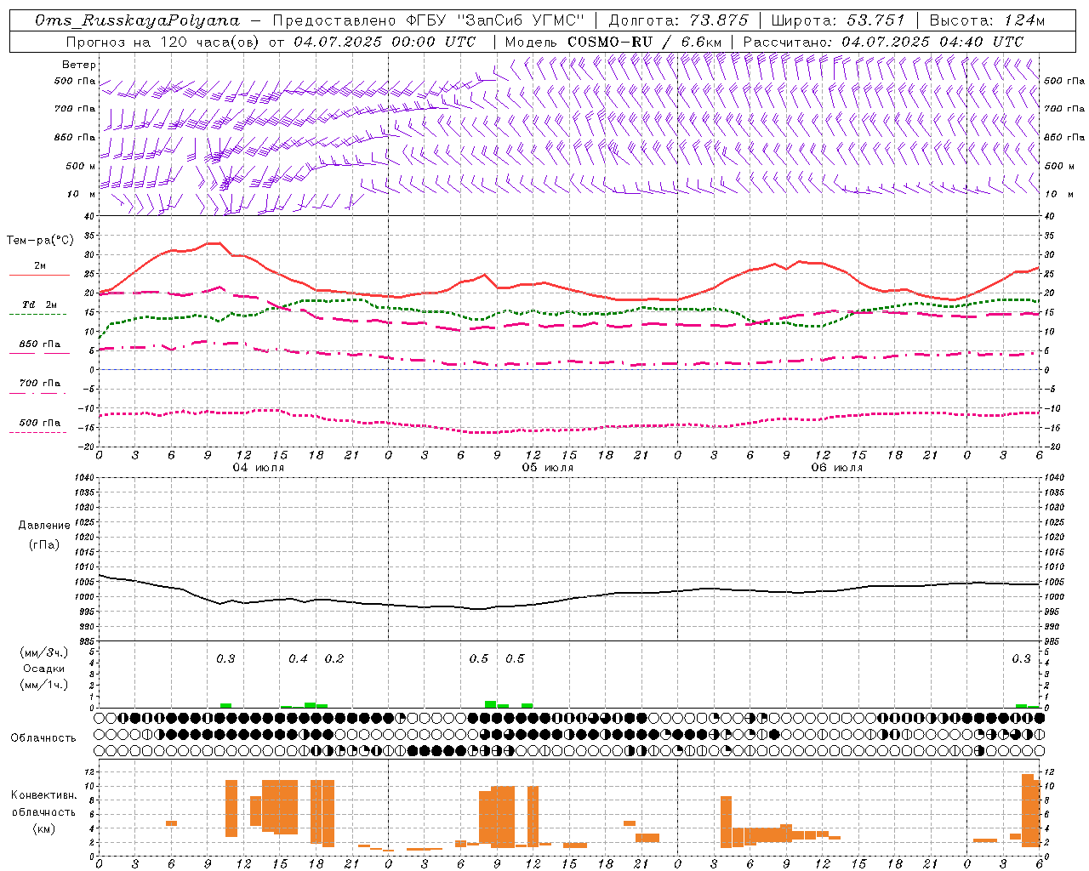The width and height of the screenshot is (1089, 871).
Task: Click the (мм/3ч.) precipitation unit label
Action: coord(44,652)
